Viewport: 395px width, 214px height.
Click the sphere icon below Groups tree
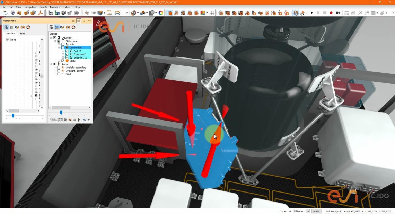tap(74, 120)
